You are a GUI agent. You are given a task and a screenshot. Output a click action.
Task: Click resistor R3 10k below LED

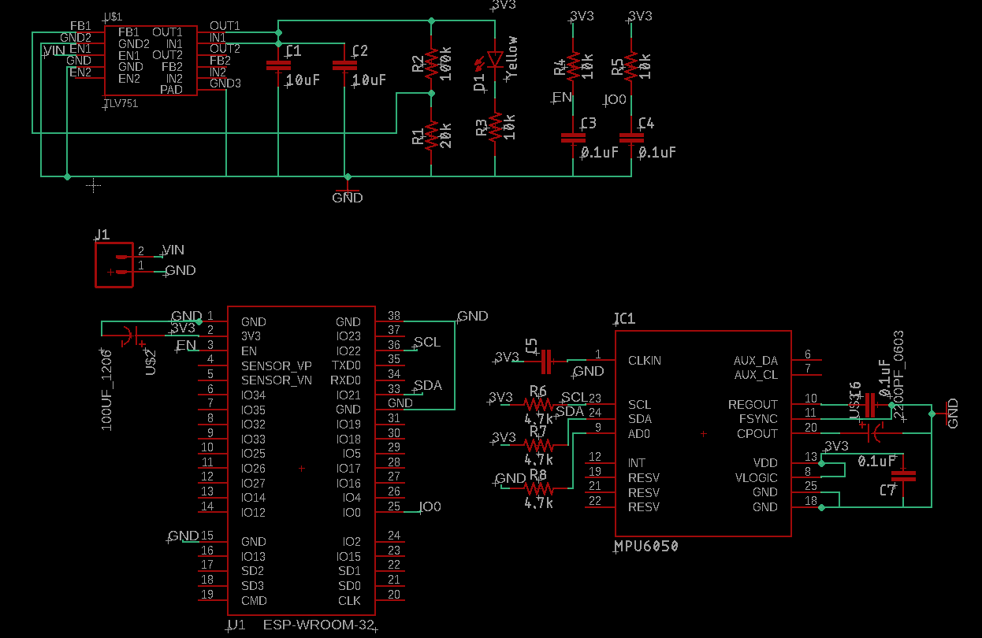coord(495,128)
